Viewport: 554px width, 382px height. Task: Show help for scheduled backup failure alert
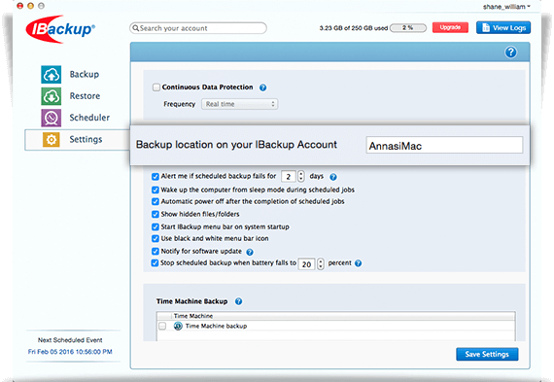[333, 177]
